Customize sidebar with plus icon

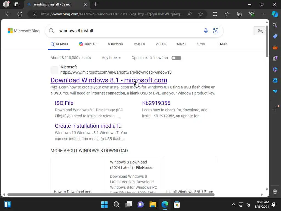[x=275, y=109]
